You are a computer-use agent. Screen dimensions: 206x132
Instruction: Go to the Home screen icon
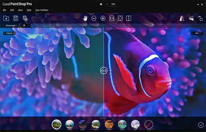pyautogui.click(x=101, y=4)
